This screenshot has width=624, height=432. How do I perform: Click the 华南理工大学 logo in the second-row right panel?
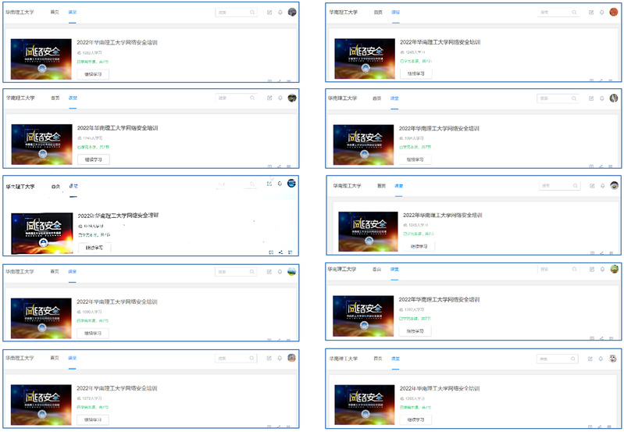click(x=342, y=98)
